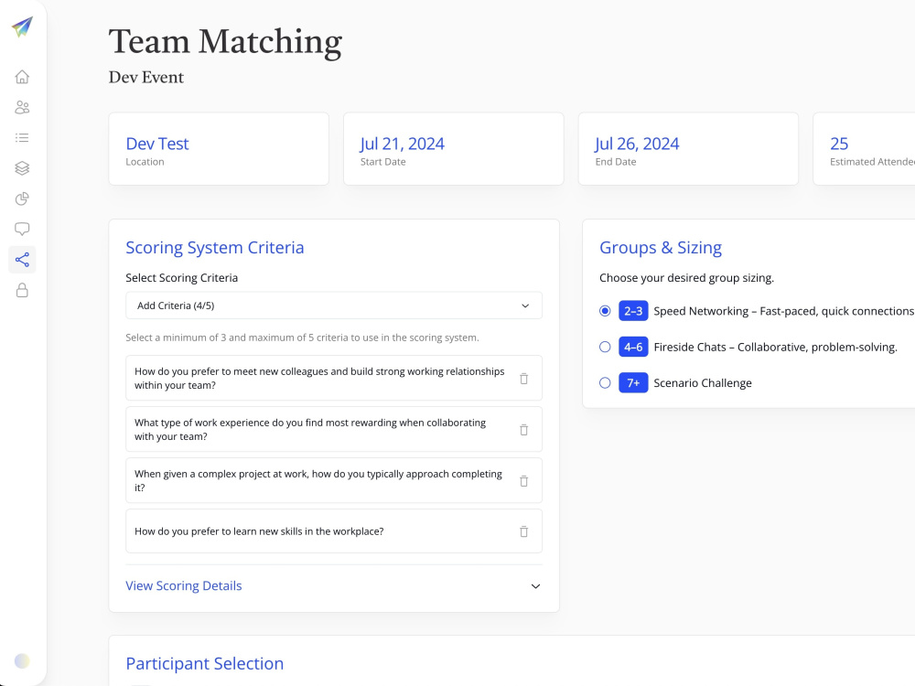Screen dimensions: 915x686
Task: Click the View Scoring Details link text
Action: (x=184, y=585)
